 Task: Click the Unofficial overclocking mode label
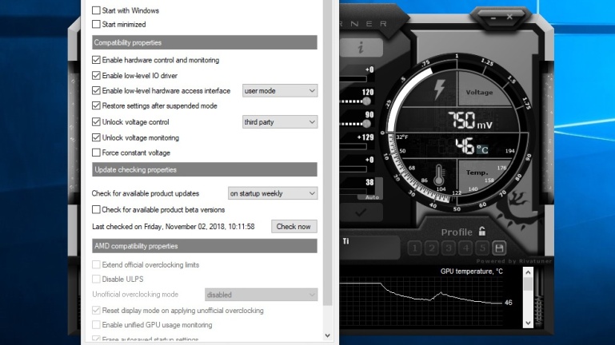coord(135,295)
